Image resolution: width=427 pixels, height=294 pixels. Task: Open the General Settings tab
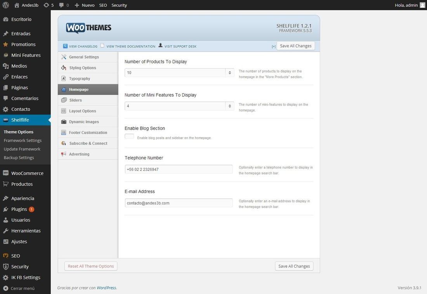click(x=88, y=57)
